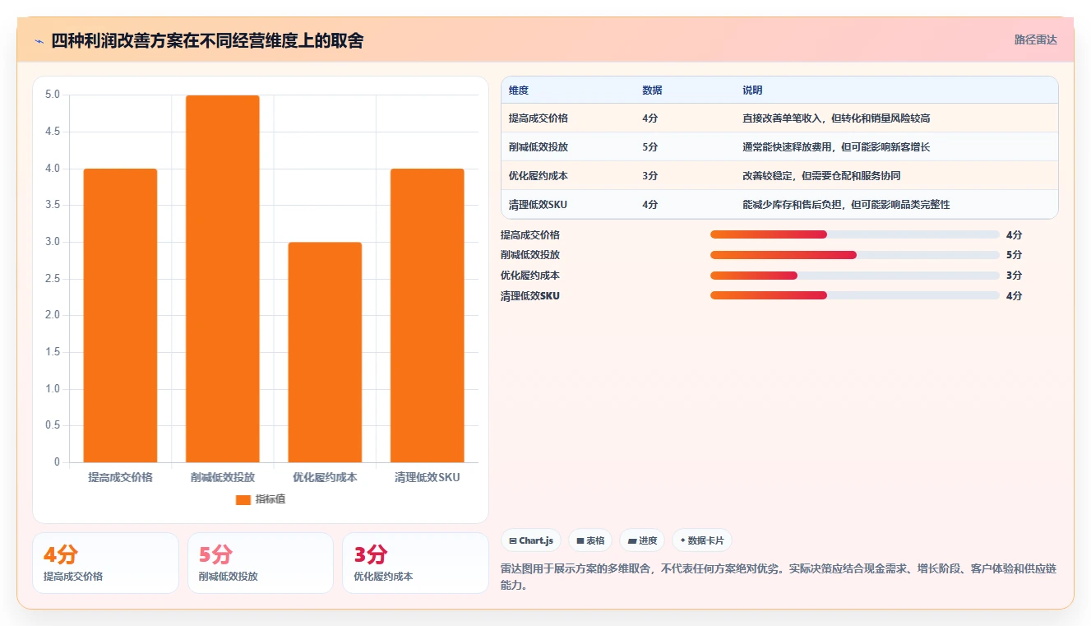Click the 说明 column header

click(752, 90)
